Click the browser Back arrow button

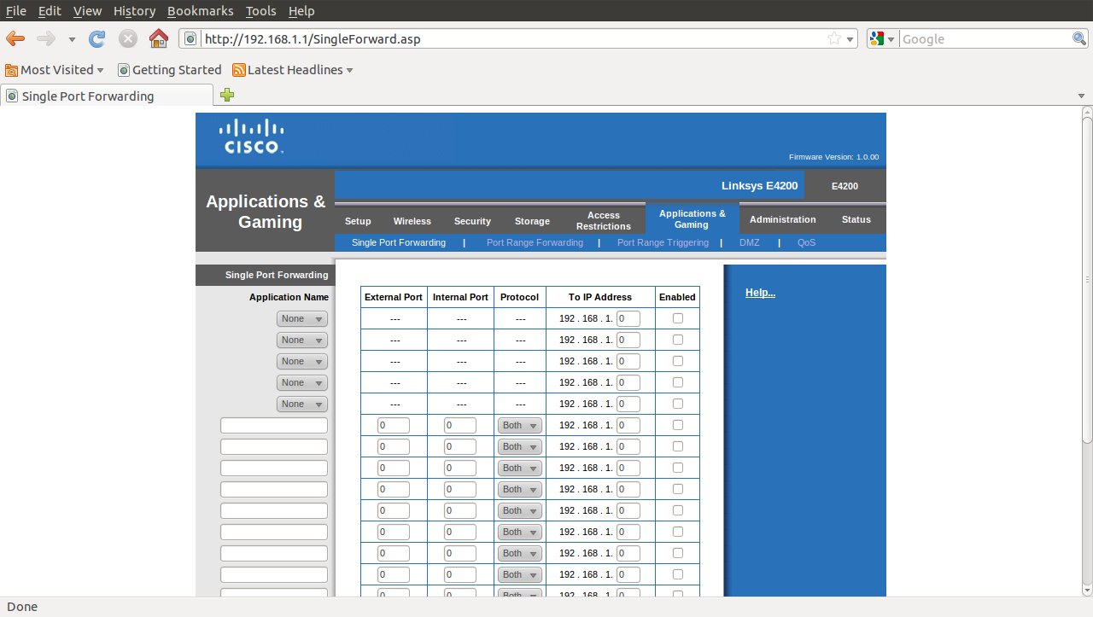point(16,38)
